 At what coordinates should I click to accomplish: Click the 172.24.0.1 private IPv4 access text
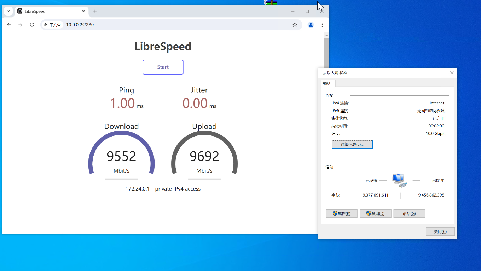click(163, 189)
